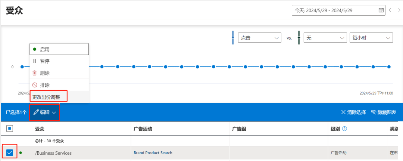Choose 删除 from the edit menu
The width and height of the screenshot is (403, 161).
59,73
